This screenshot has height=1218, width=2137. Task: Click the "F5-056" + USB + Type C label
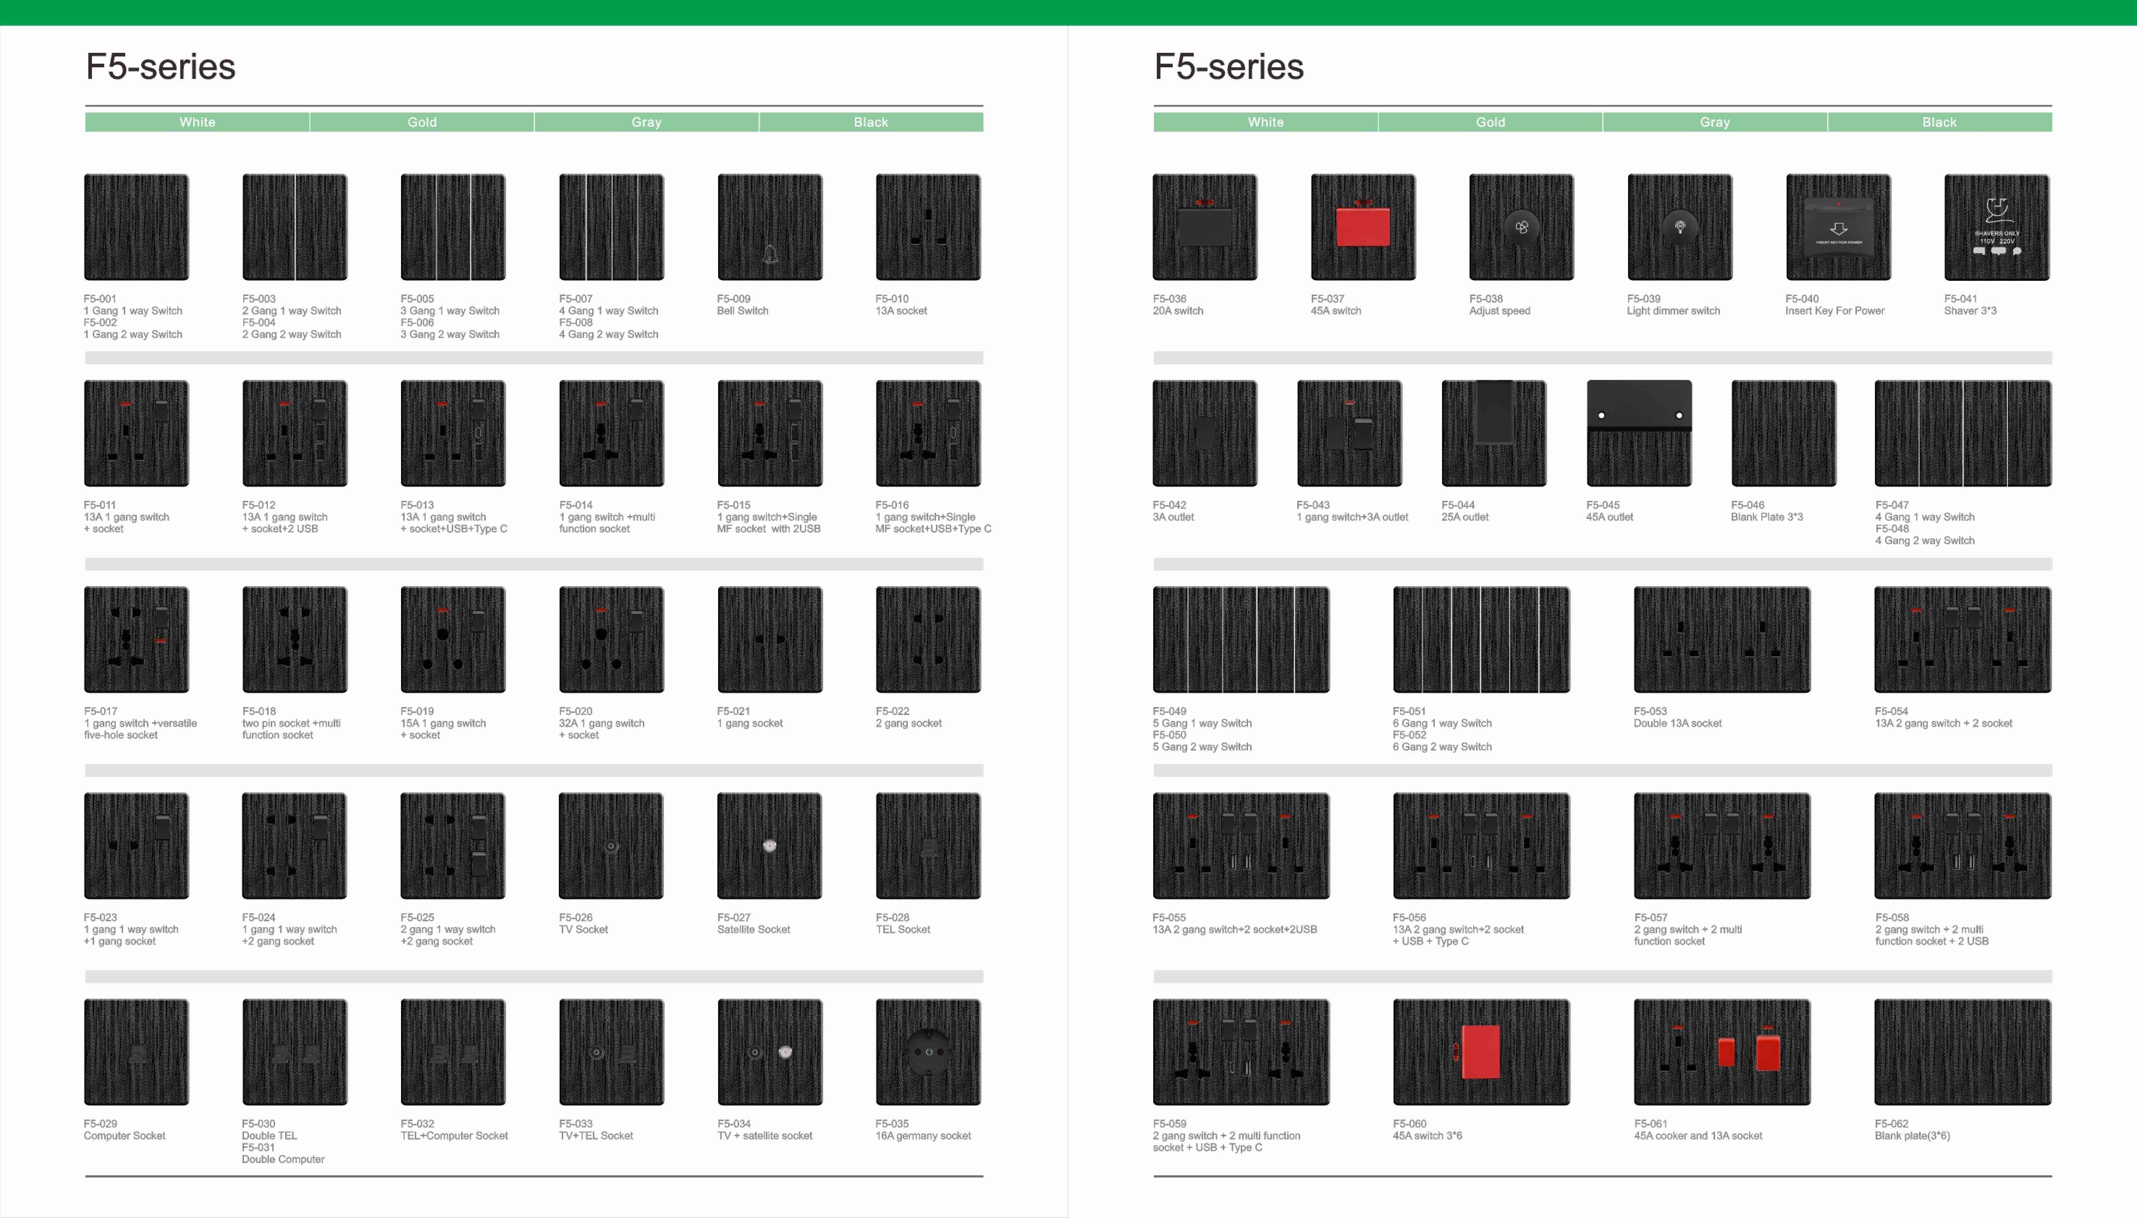point(1458,929)
